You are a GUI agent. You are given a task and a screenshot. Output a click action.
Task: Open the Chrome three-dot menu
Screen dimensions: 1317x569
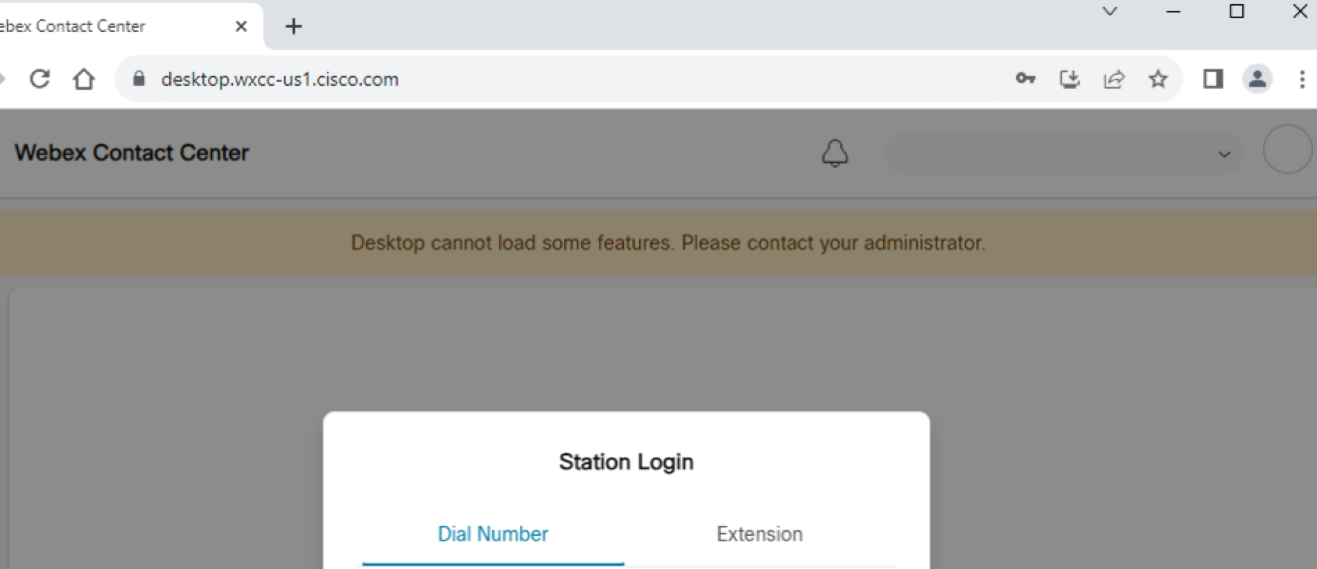1302,79
